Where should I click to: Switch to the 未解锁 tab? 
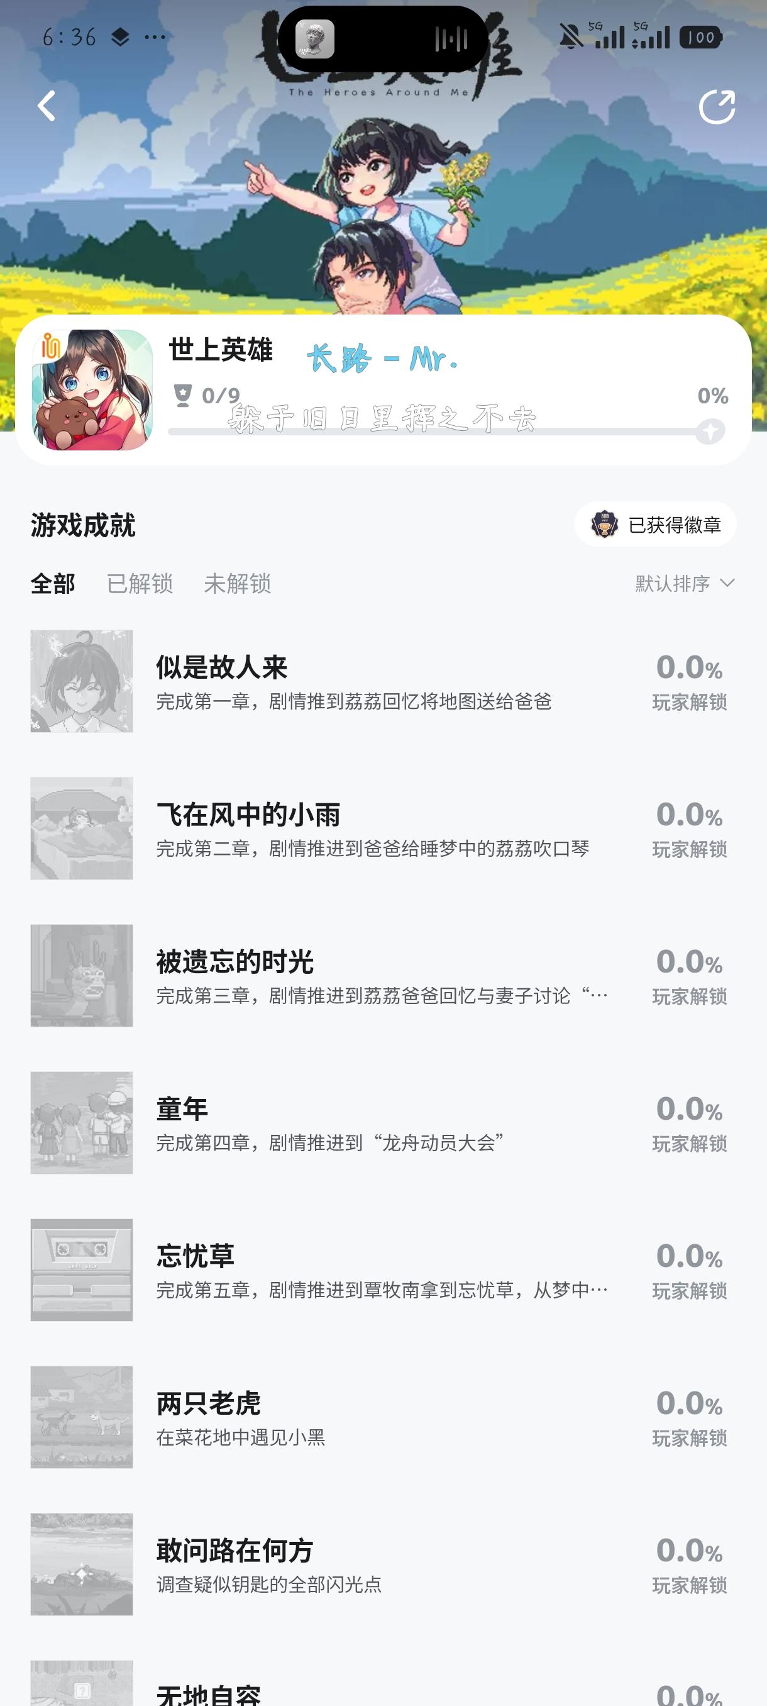(x=237, y=584)
